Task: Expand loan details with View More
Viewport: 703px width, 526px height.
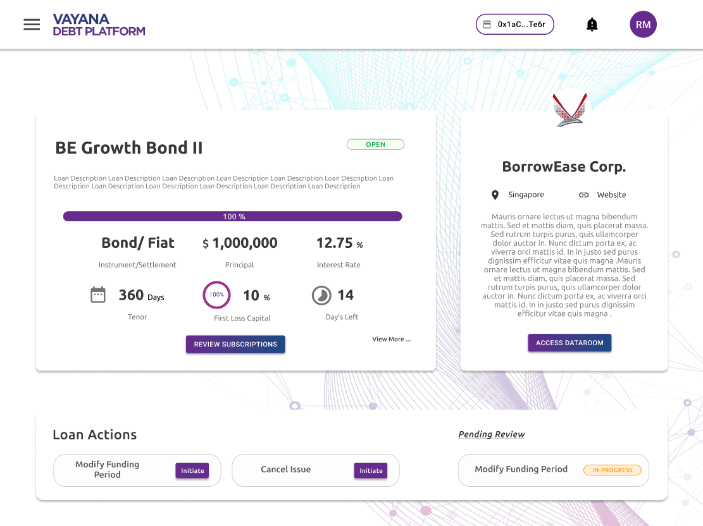Action: (x=391, y=339)
